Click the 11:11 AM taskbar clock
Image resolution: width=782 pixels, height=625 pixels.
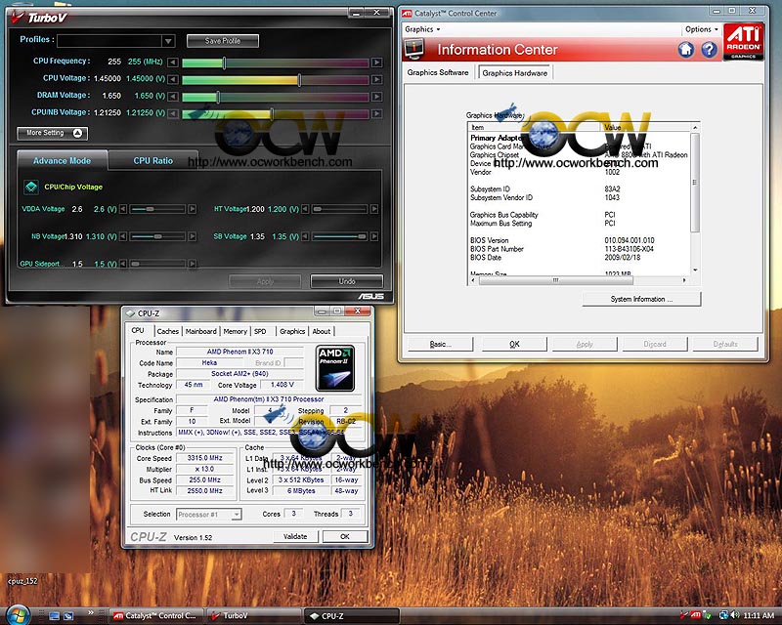759,616
